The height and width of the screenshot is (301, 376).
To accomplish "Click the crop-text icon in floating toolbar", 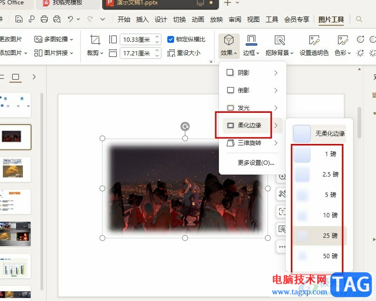I will 282,212.
